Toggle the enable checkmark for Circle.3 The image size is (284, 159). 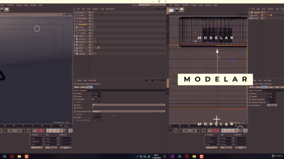pos(93,12)
